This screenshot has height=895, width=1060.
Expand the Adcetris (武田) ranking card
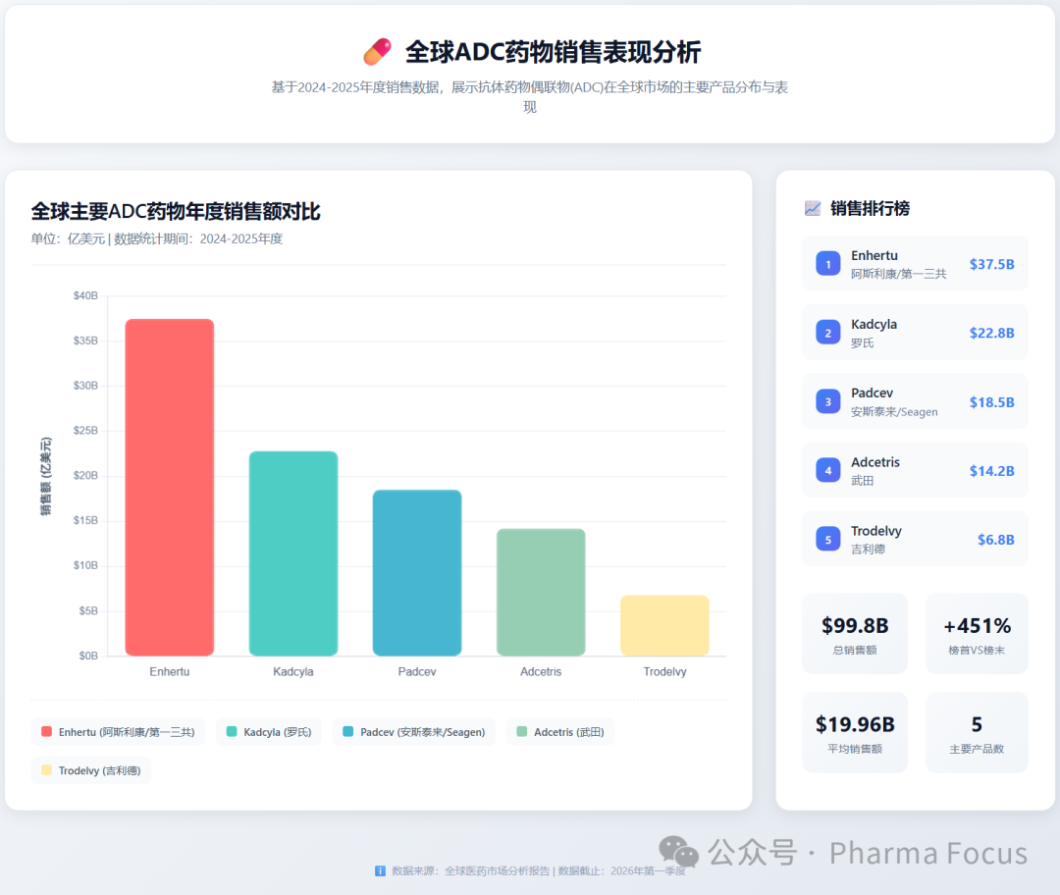pos(915,469)
